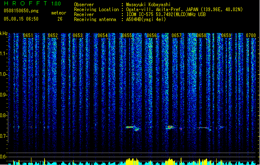Click the Observer label in header
260x165 pixels.
[x=84, y=5]
